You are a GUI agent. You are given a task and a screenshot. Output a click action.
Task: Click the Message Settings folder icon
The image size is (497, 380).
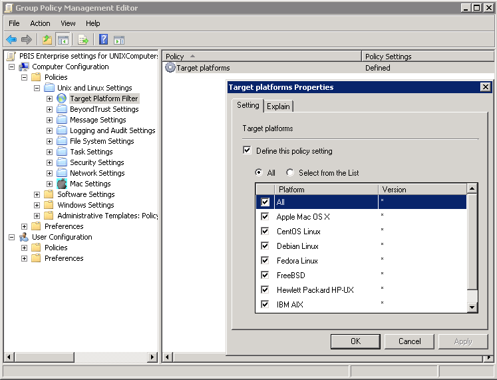tap(62, 120)
